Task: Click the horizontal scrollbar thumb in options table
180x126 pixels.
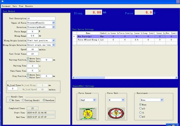Action: click(90, 78)
